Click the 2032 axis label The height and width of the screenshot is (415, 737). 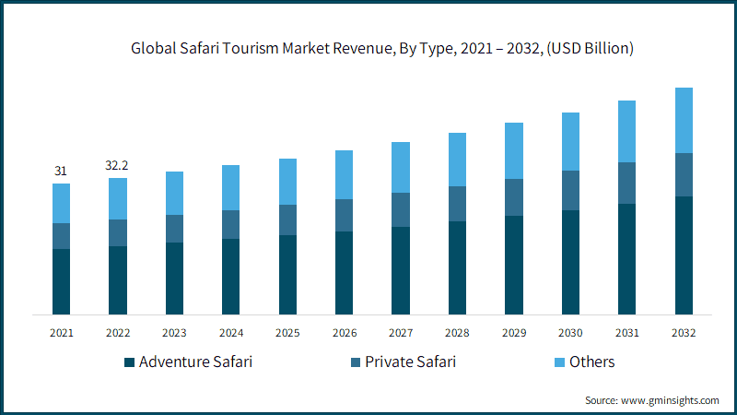point(684,333)
